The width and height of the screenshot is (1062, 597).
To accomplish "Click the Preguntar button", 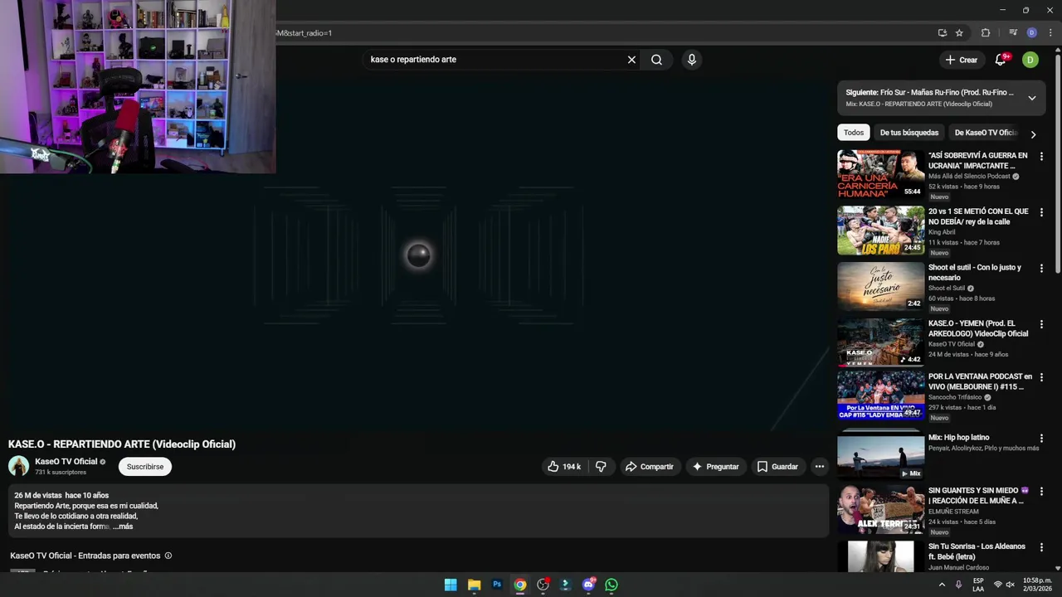I will click(715, 467).
